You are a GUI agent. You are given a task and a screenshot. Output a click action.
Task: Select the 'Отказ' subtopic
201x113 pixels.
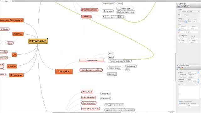[x=86, y=17]
